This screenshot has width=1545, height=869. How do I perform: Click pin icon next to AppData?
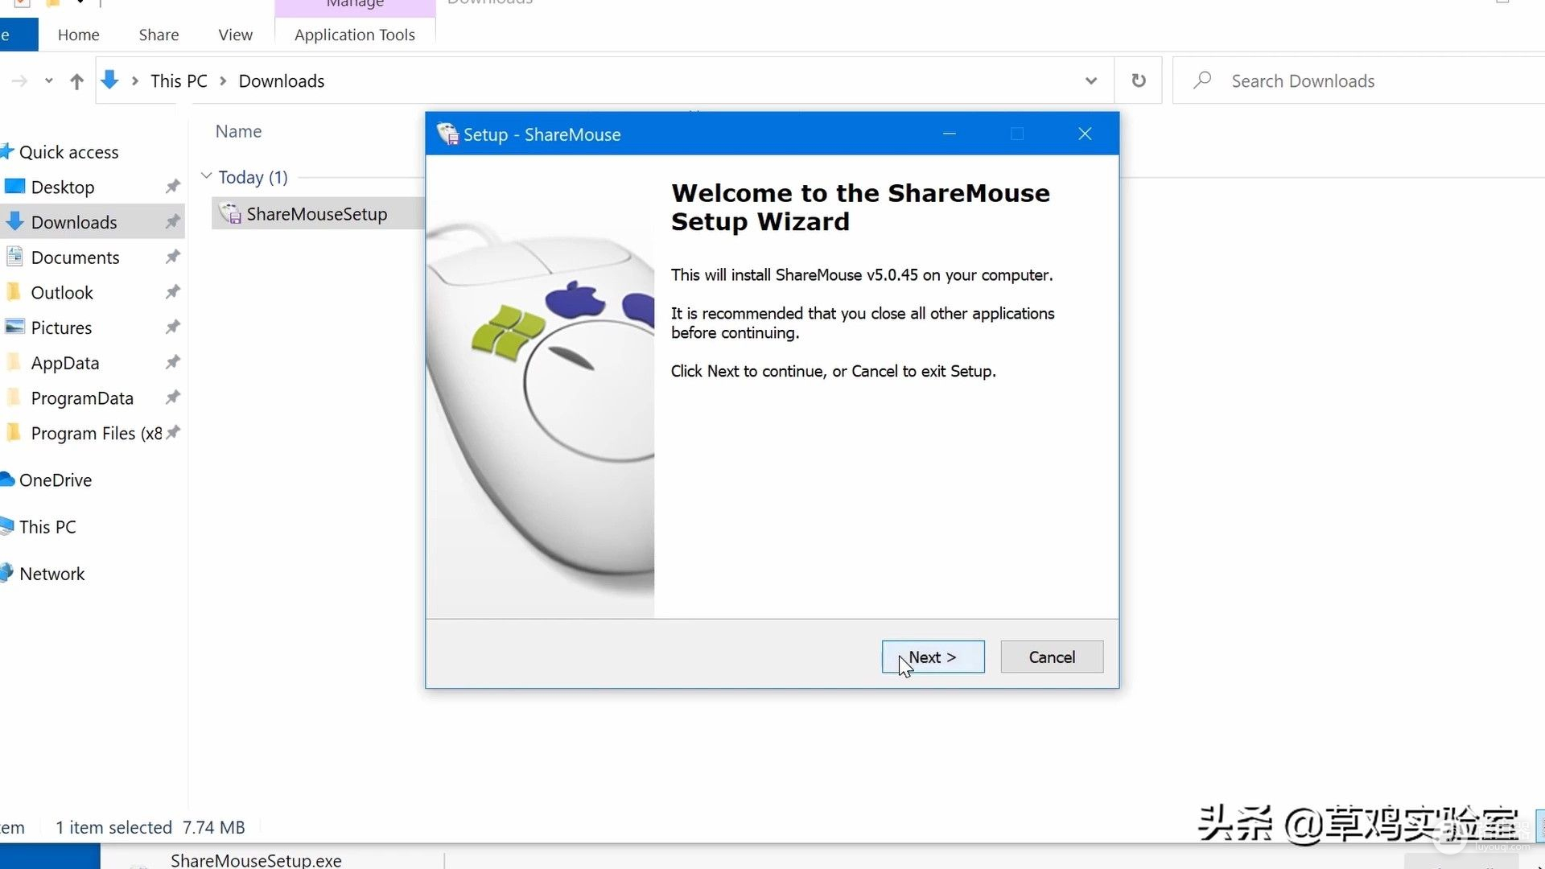point(172,363)
